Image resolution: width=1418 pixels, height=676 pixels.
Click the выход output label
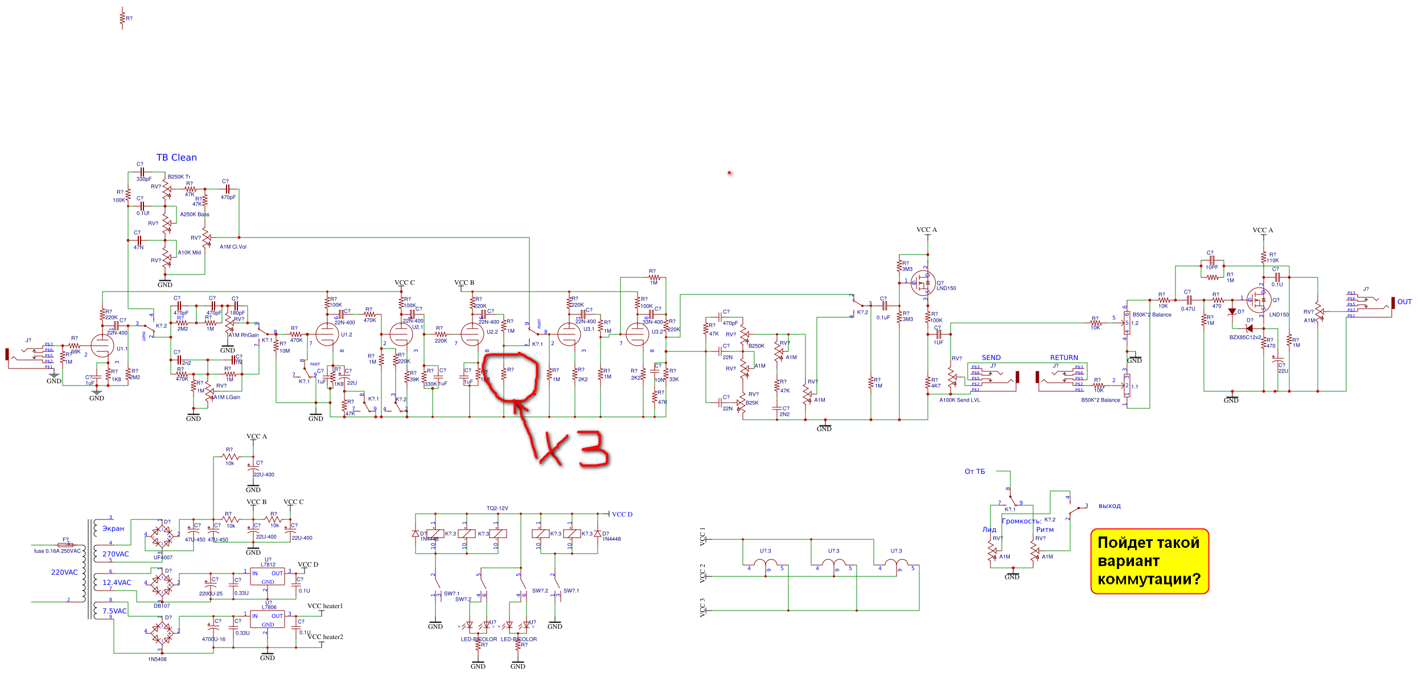[x=1109, y=506]
